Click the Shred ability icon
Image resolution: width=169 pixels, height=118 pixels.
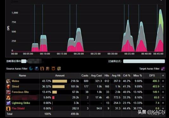pyautogui.click(x=8, y=86)
